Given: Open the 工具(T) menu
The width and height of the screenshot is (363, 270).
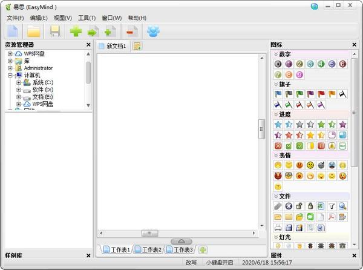Looking at the screenshot, I should [x=87, y=18].
